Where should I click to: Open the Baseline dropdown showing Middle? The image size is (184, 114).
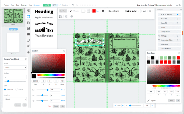point(15,99)
